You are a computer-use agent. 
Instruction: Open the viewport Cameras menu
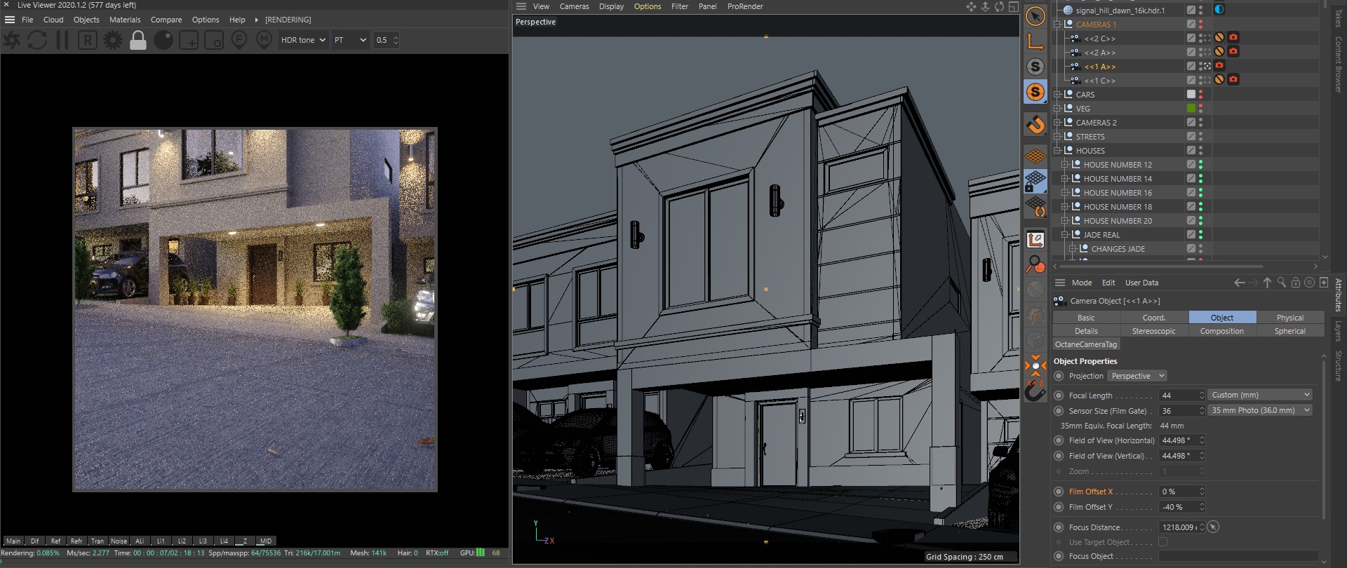[x=574, y=6]
